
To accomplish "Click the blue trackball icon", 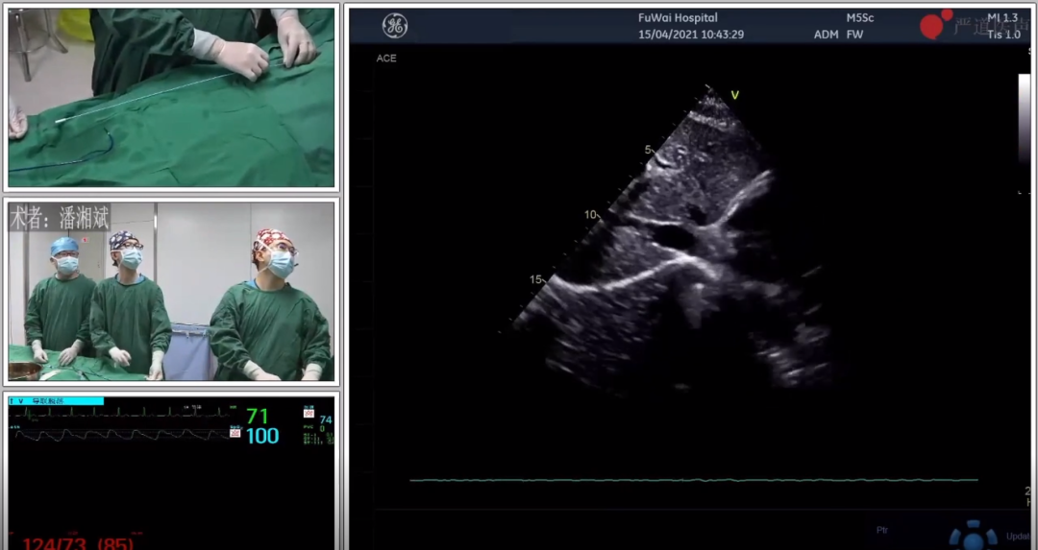I will [974, 534].
